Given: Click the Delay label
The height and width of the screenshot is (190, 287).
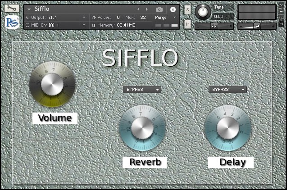Looking at the screenshot, I should [231, 162].
